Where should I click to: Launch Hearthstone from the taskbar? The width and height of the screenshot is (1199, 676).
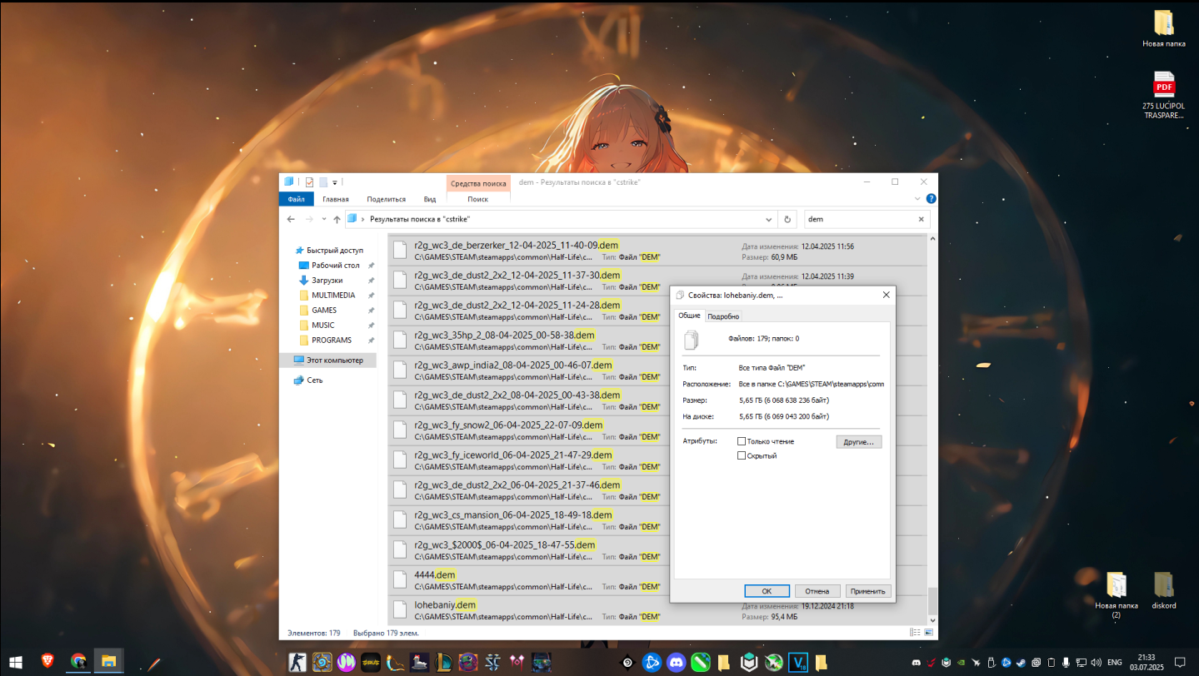click(322, 663)
